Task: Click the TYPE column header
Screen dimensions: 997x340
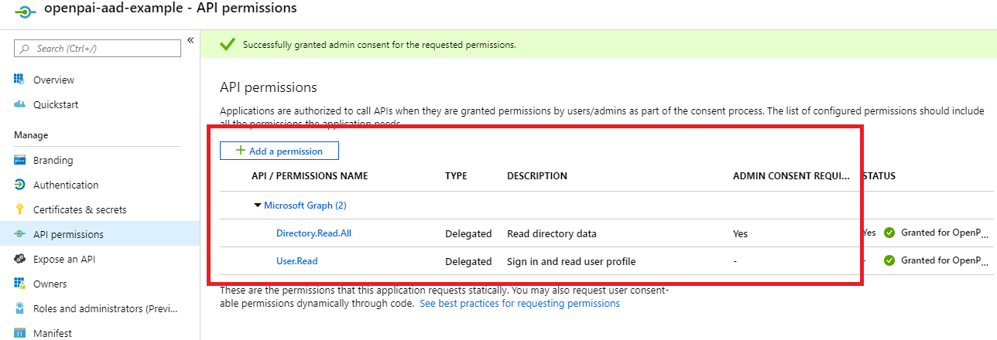Action: tap(456, 176)
